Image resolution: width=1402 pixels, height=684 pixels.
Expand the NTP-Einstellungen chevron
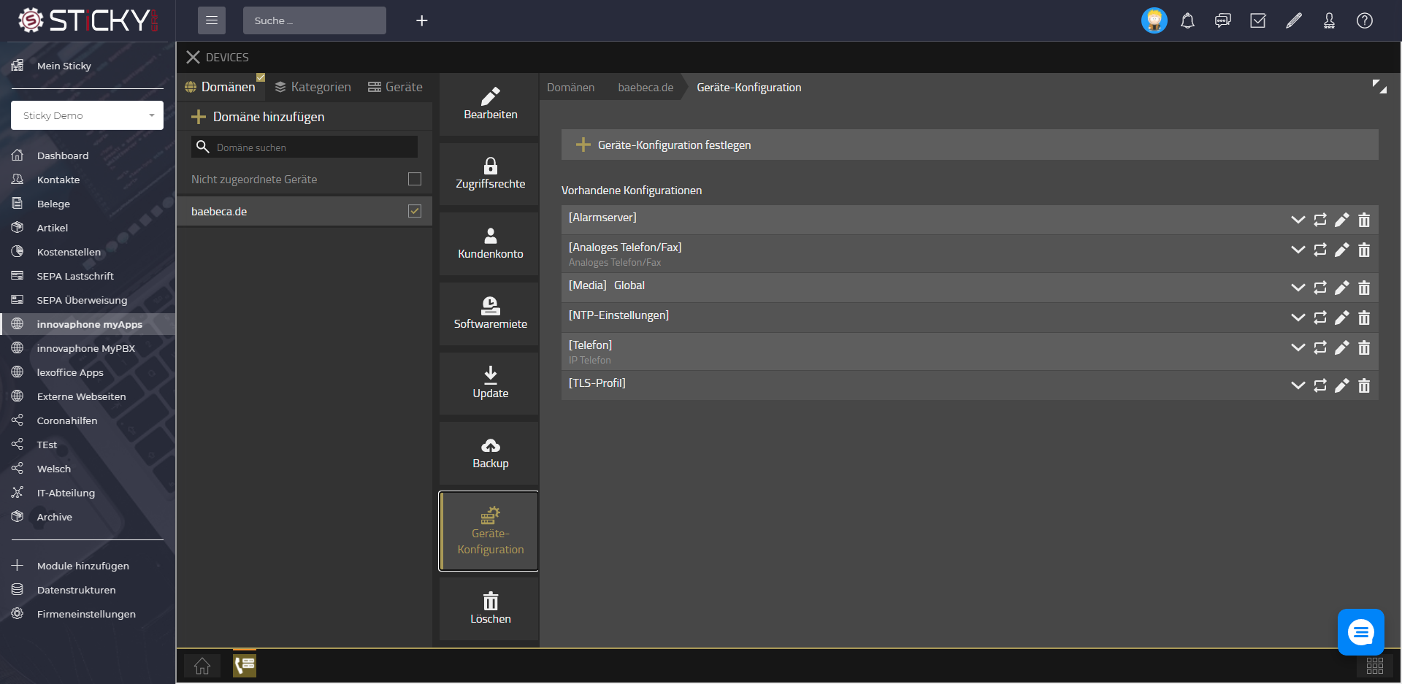tap(1298, 318)
